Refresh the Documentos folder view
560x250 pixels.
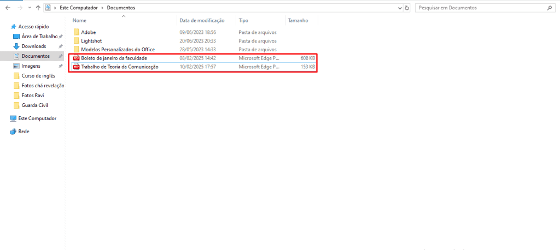point(407,8)
